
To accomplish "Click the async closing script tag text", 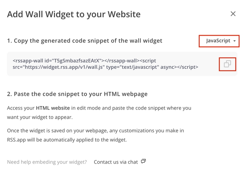I will pos(179,67).
